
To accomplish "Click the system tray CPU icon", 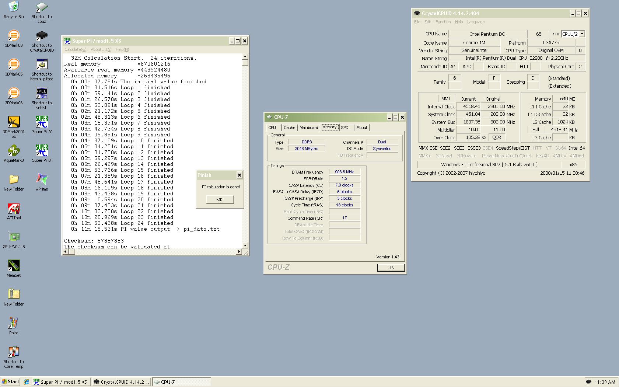I will 588,382.
